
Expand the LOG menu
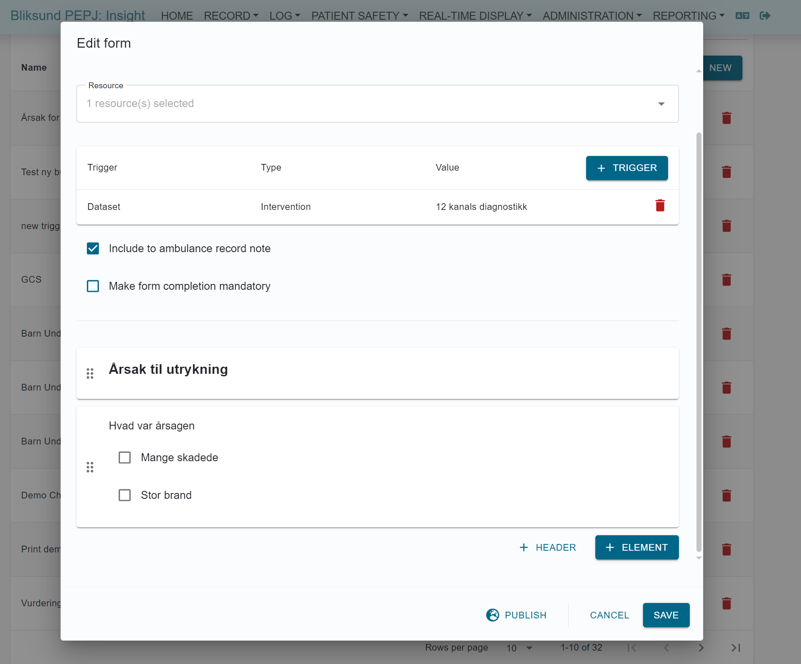[x=285, y=16]
